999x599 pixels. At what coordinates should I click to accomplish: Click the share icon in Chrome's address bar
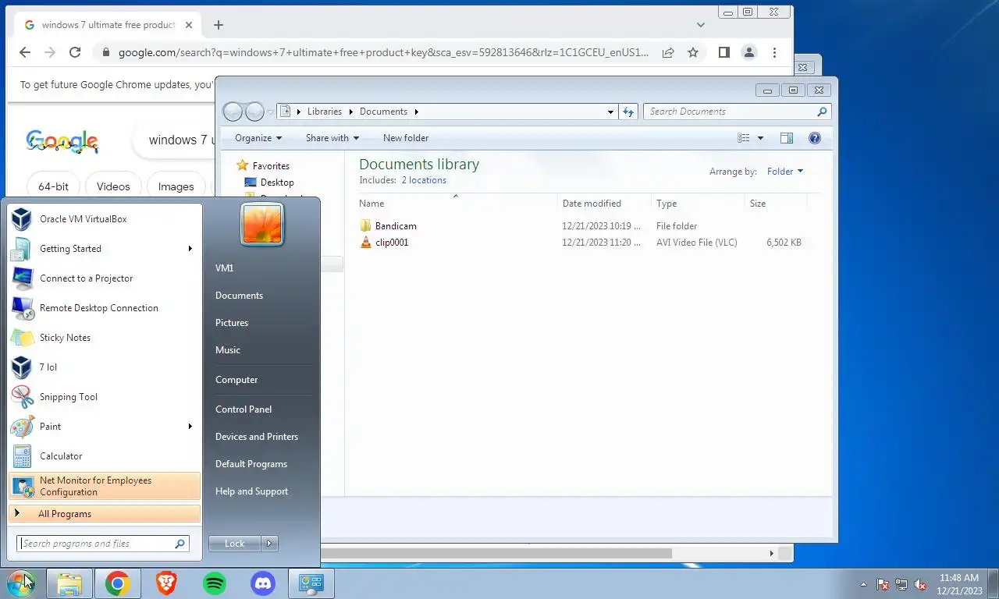tap(668, 52)
